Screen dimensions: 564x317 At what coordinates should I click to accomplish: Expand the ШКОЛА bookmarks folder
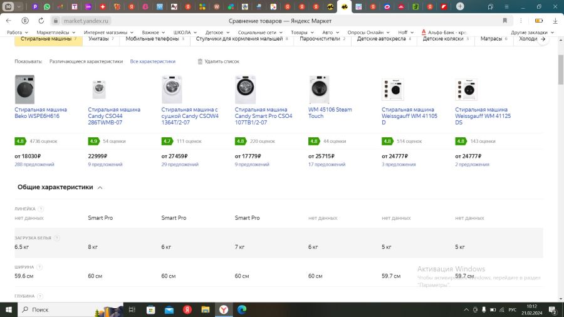pos(185,33)
